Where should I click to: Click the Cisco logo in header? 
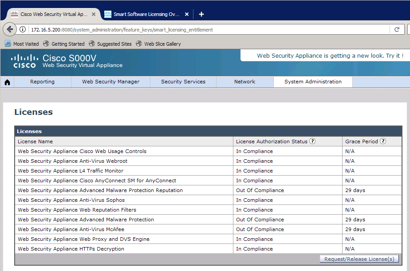pyautogui.click(x=24, y=61)
